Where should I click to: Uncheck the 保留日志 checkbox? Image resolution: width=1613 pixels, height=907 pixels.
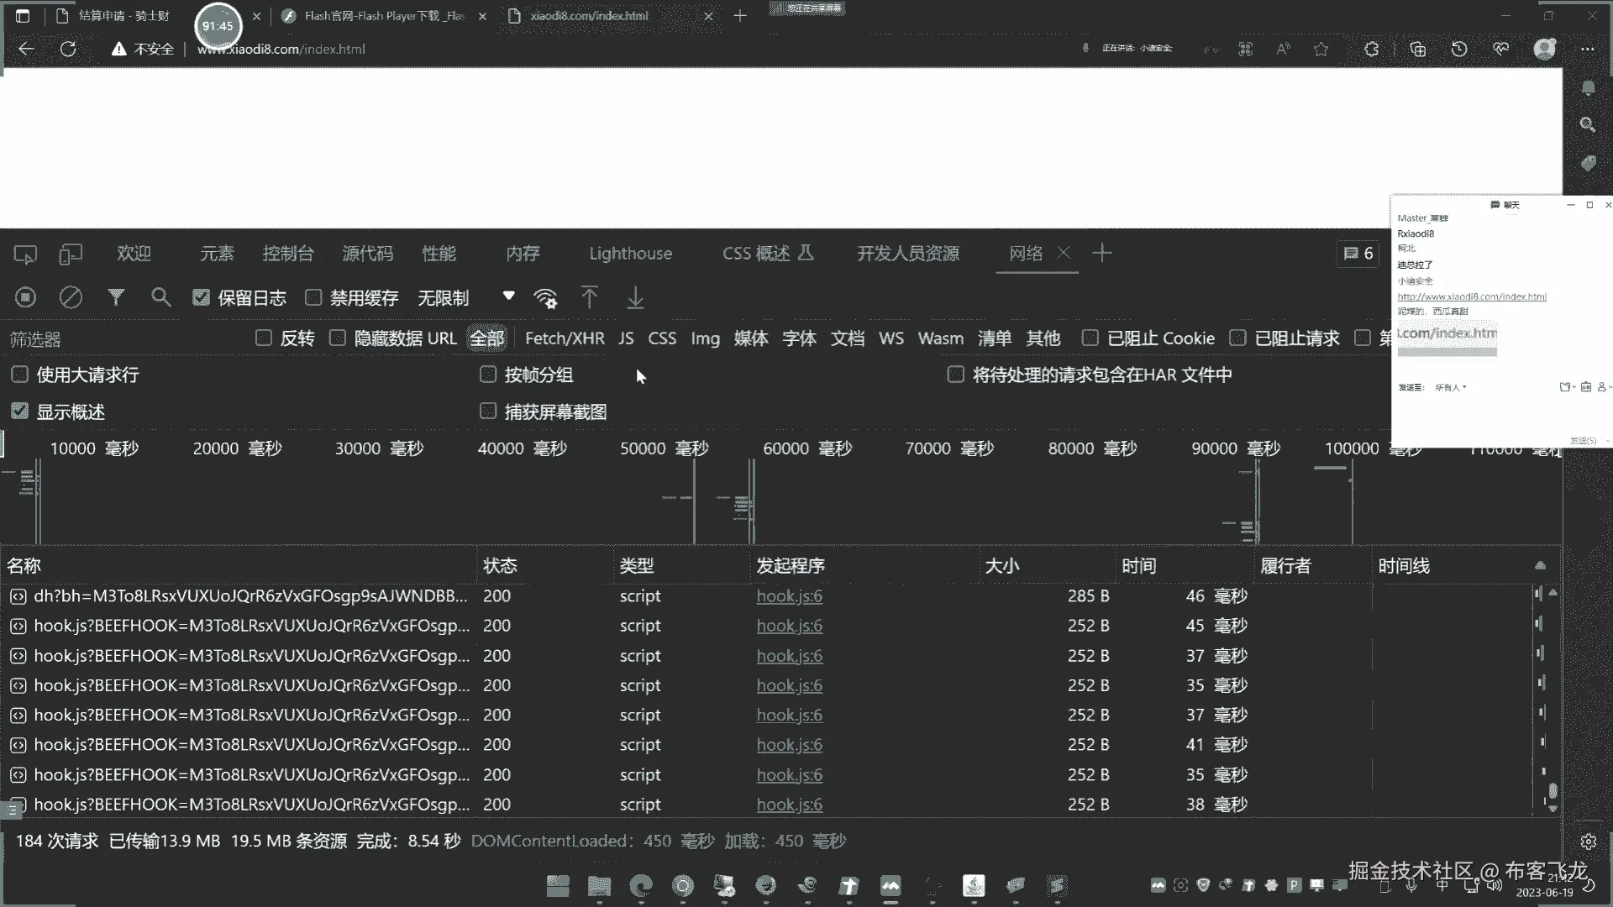(x=201, y=297)
